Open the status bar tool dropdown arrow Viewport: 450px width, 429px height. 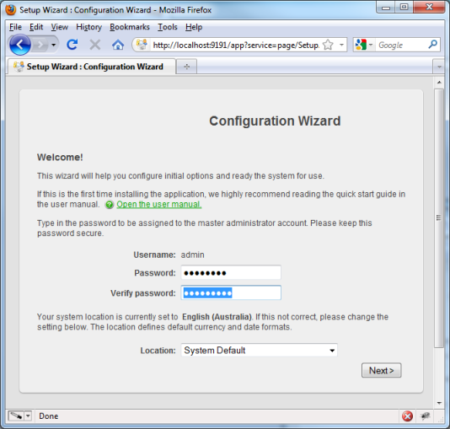point(28,416)
